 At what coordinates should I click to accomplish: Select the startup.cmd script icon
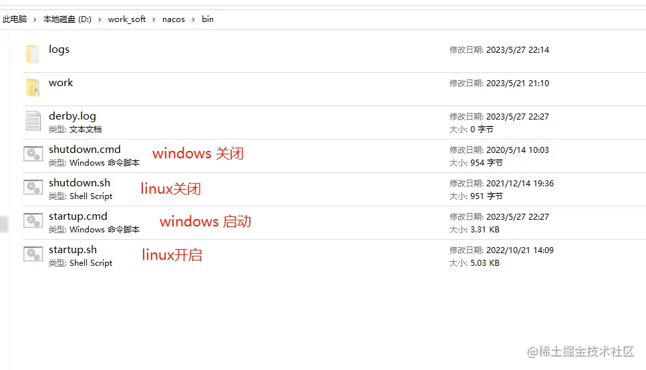[x=33, y=221]
